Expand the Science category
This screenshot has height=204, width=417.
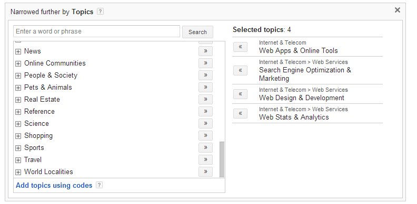click(18, 124)
